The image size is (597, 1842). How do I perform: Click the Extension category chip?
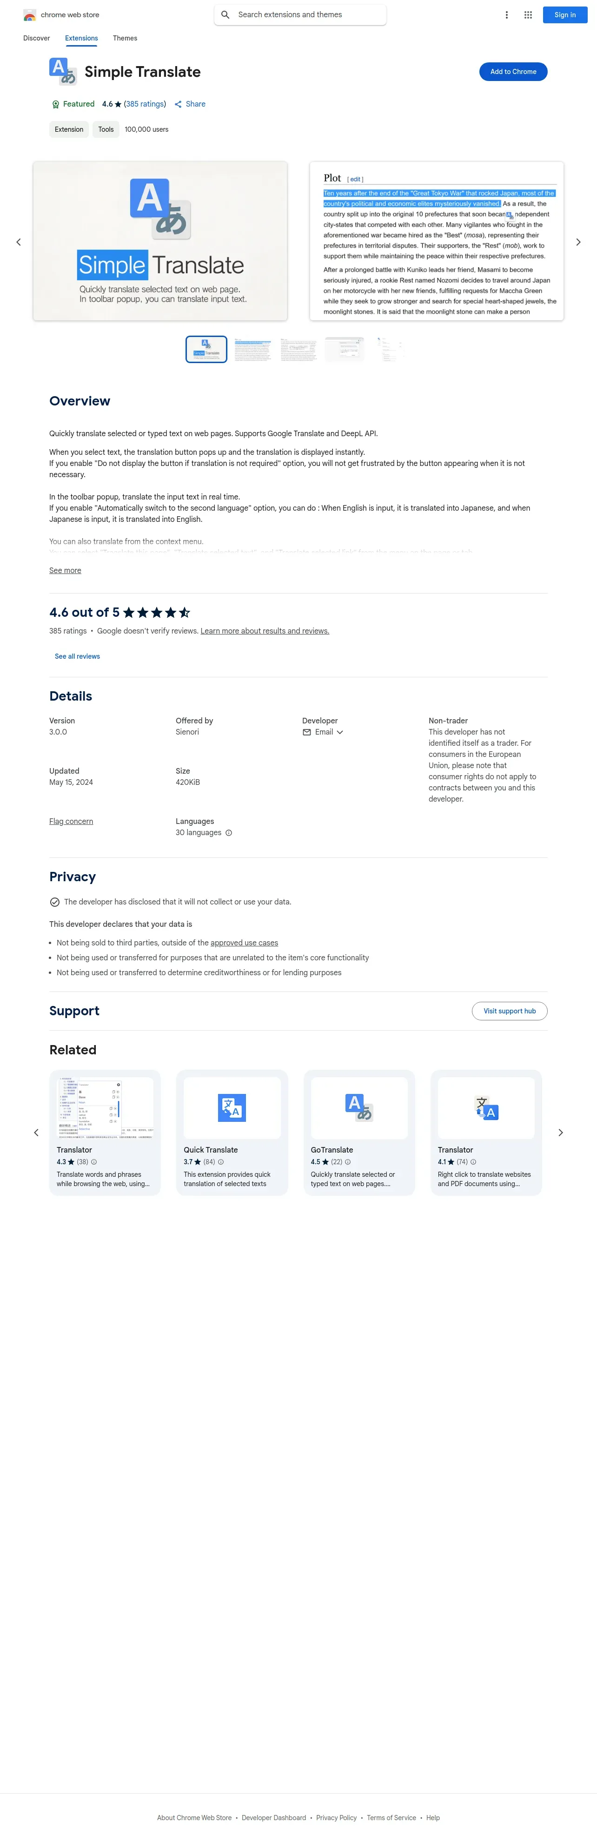[69, 129]
